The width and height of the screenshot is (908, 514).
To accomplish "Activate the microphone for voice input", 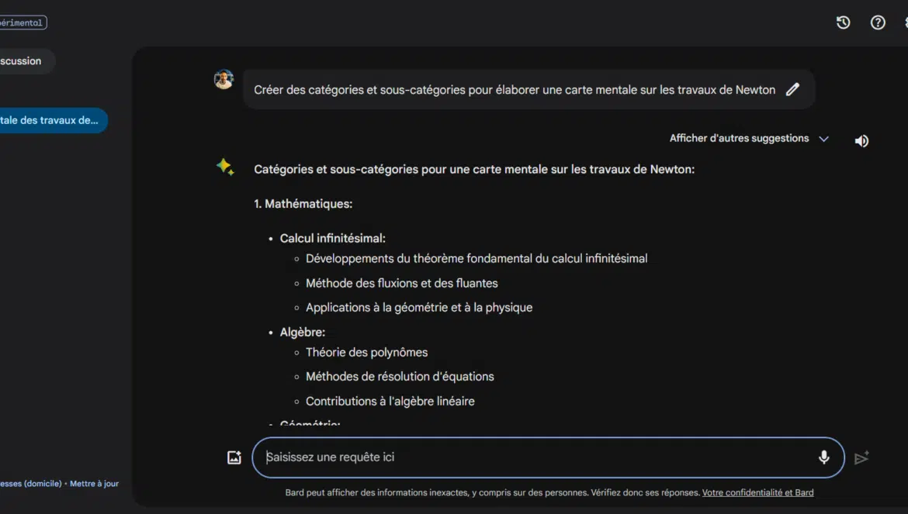I will point(823,457).
